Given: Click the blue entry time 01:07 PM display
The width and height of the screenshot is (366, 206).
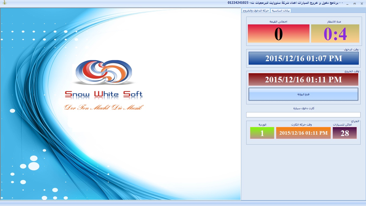Looking at the screenshot, I should click(304, 58).
